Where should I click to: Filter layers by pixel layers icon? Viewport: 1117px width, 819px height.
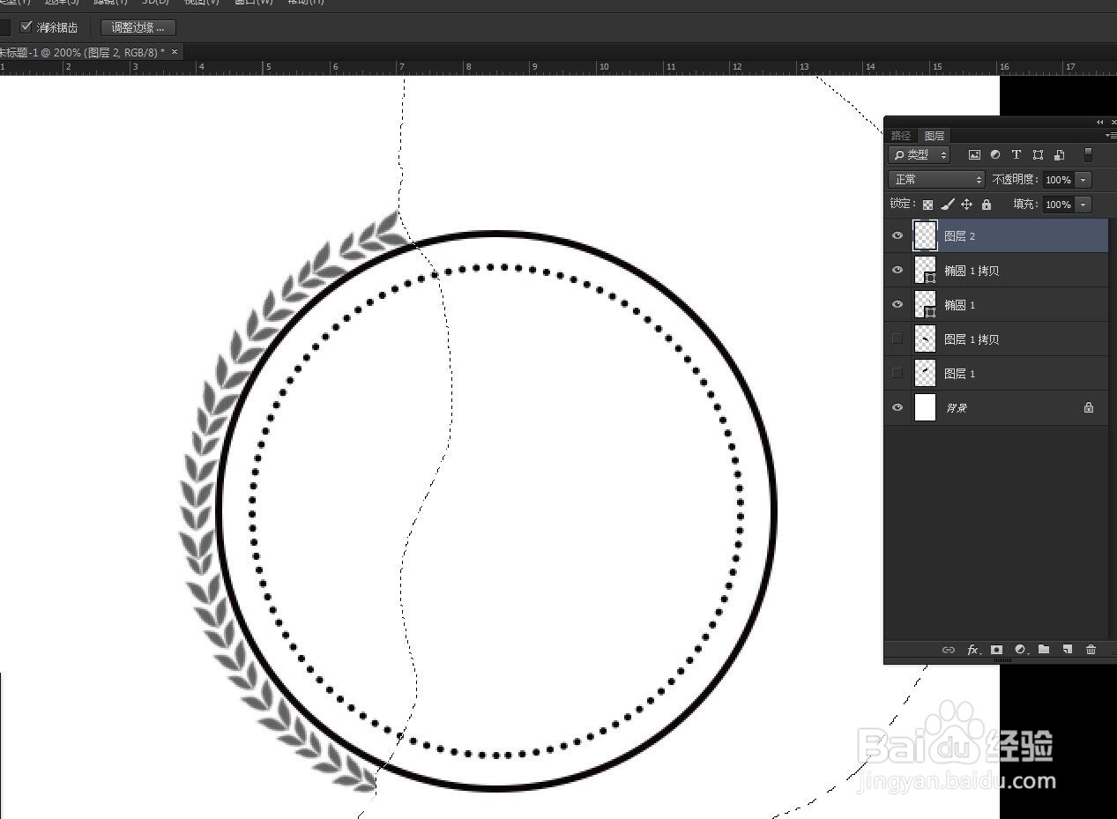974,155
